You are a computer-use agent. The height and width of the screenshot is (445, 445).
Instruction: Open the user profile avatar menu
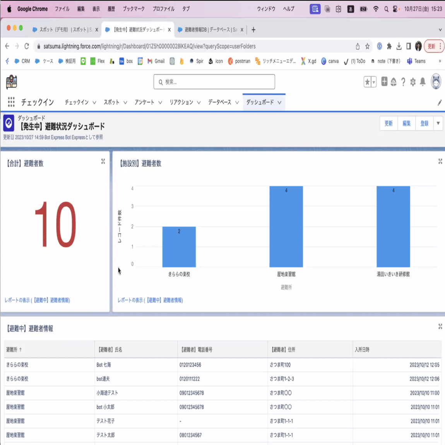click(436, 82)
